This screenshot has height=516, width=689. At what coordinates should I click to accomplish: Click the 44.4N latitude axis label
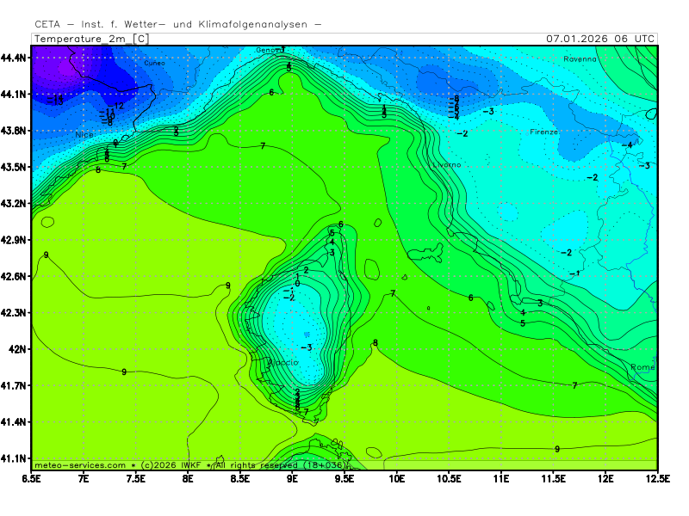(15, 58)
